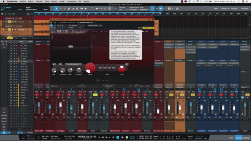Click the Stop button in the transport
251x141 pixels.
coord(118,137)
